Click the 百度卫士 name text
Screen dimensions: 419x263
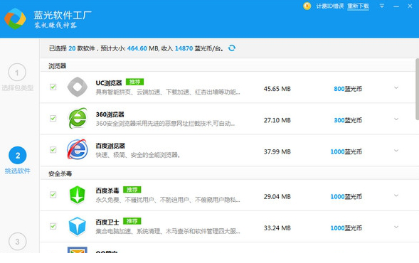pos(107,222)
